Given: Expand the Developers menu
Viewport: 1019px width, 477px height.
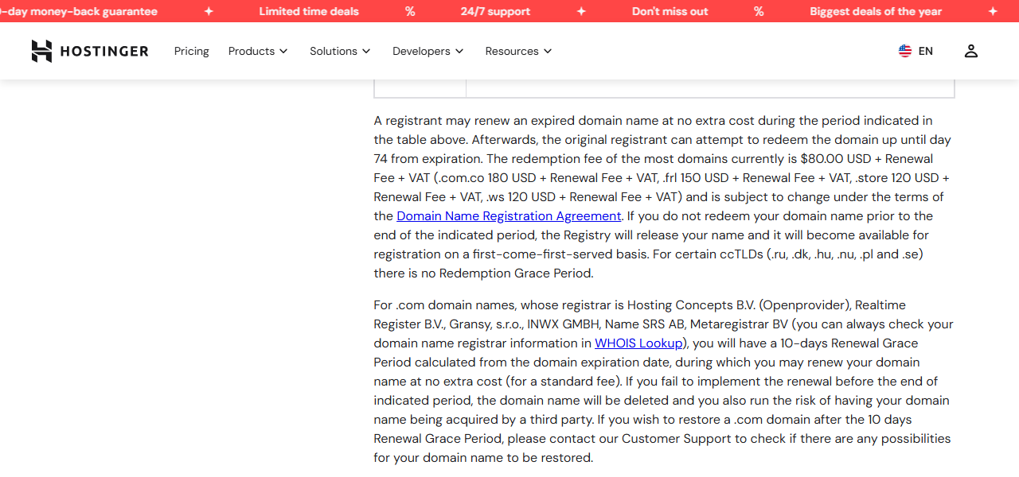Looking at the screenshot, I should tap(428, 51).
